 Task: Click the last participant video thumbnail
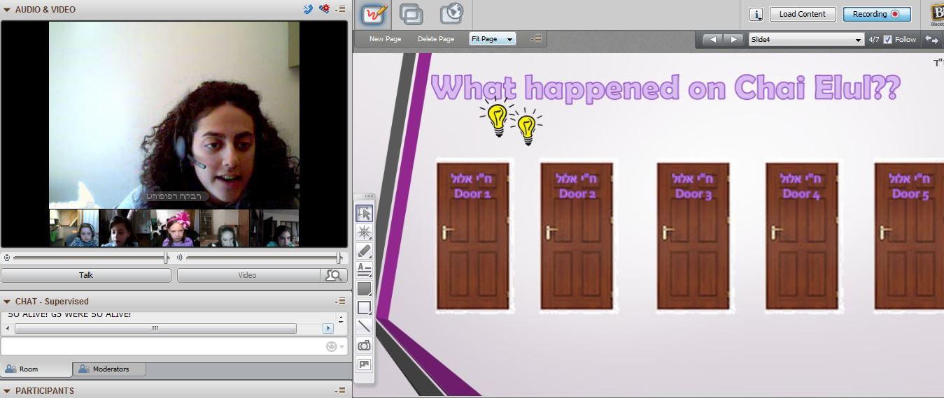[x=274, y=228]
